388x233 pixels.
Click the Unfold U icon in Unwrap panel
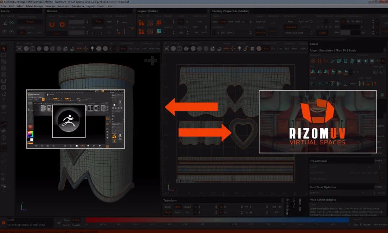coord(52,24)
